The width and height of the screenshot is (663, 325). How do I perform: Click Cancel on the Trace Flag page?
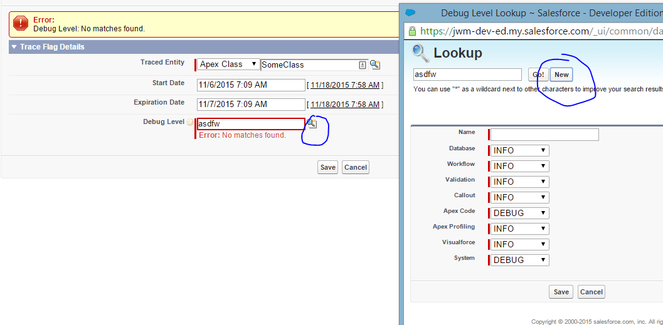pos(355,167)
